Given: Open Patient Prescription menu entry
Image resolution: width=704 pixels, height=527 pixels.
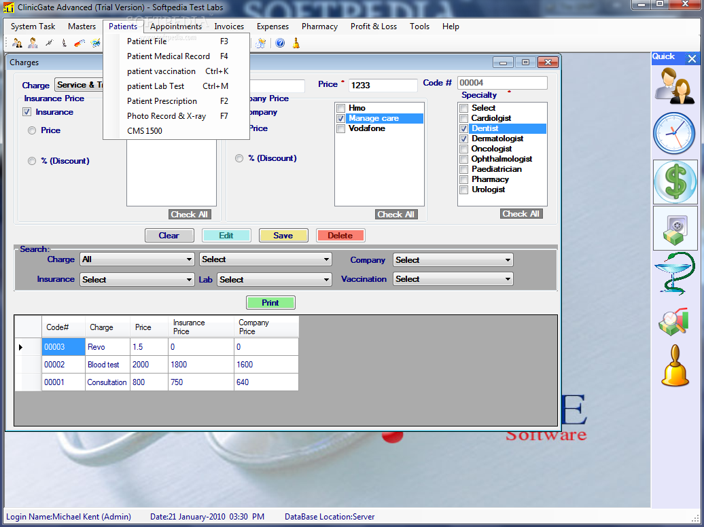Looking at the screenshot, I should [x=177, y=101].
